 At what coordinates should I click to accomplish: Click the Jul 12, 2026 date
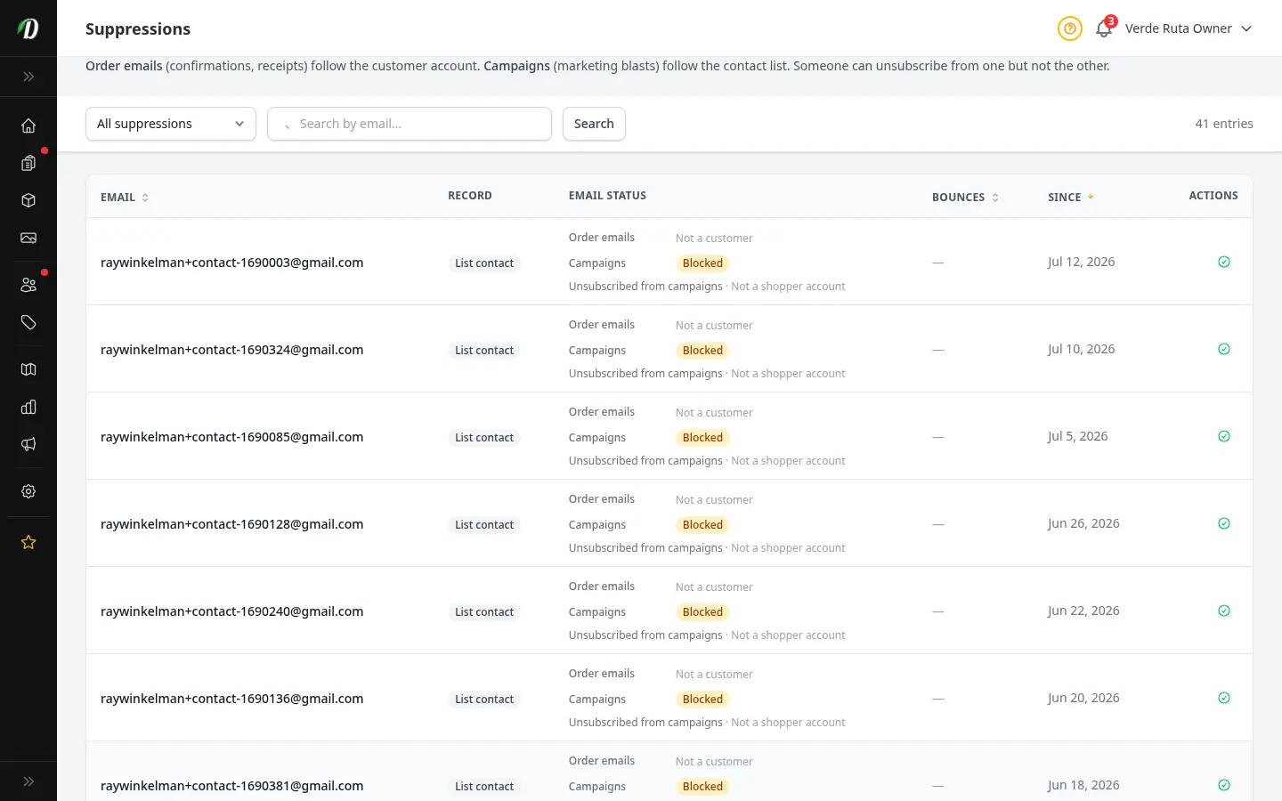(1081, 262)
